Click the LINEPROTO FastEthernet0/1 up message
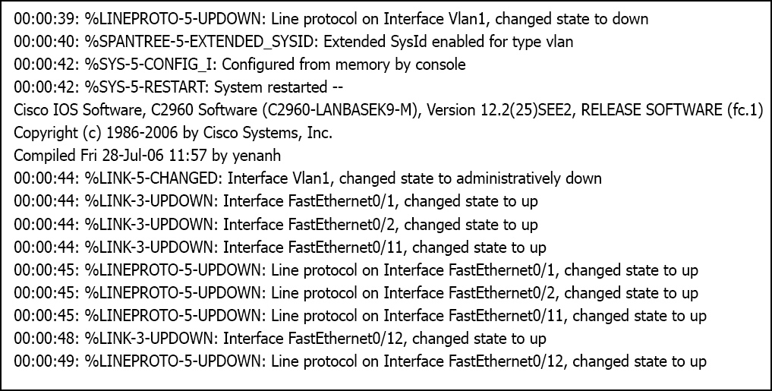 (x=356, y=270)
